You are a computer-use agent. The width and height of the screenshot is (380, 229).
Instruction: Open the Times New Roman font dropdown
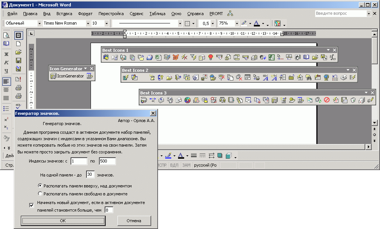(x=87, y=23)
